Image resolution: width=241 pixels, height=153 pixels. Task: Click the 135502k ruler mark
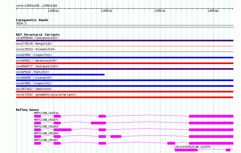click(x=107, y=11)
